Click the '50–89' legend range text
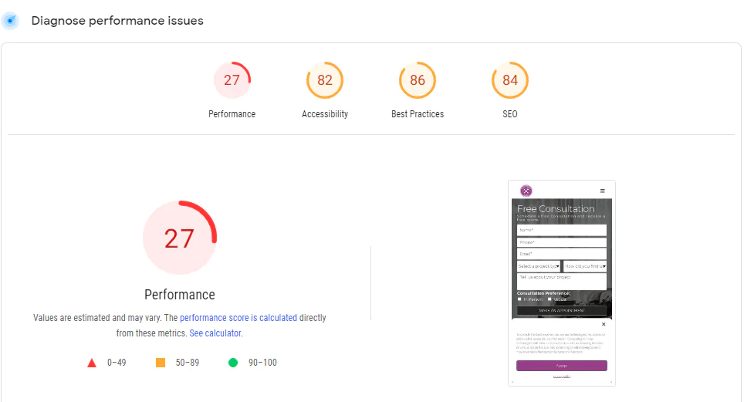The height and width of the screenshot is (402, 744). point(188,363)
